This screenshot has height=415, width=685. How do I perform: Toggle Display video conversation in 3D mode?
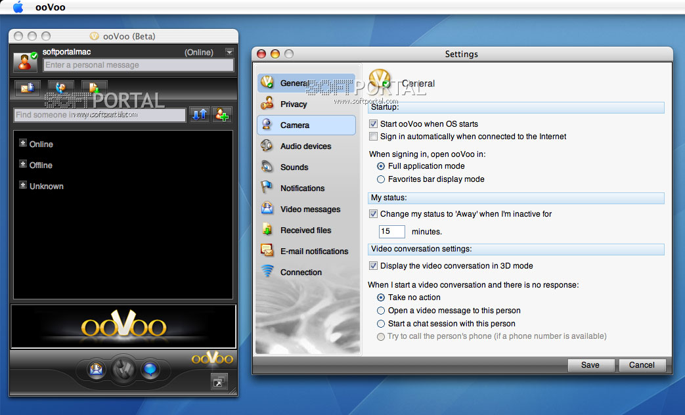pyautogui.click(x=373, y=265)
